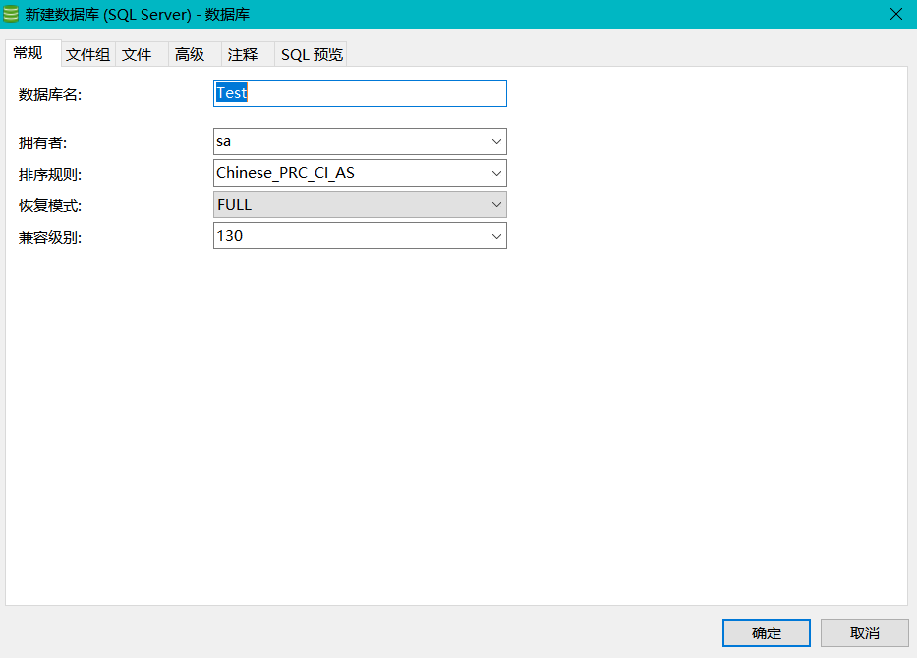The image size is (917, 658).
Task: Click the 拥有者: label
Action: coord(42,143)
